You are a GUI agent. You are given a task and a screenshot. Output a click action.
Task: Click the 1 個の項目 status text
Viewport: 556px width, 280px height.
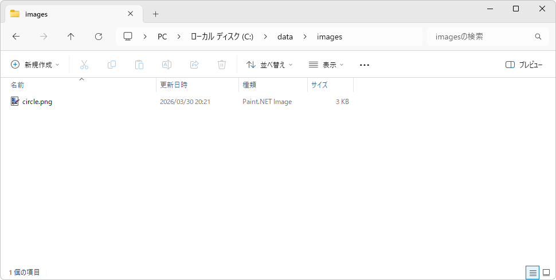(24, 273)
